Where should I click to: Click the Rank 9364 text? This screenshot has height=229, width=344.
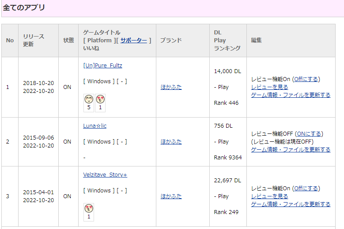point(228,158)
